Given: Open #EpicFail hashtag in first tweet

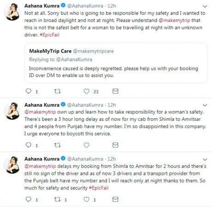Looking at the screenshot, I should (49, 35).
